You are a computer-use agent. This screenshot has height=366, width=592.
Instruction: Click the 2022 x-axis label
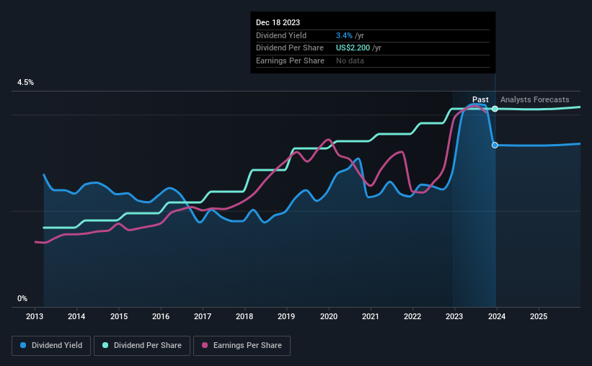point(412,316)
